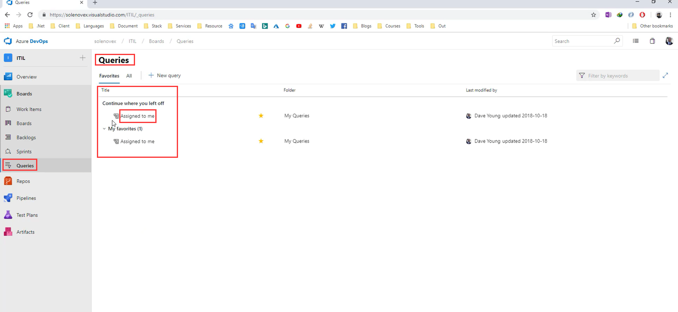Viewport: 678px width, 312px height.
Task: Click the Azure DevOps logo
Action: pyautogui.click(x=8, y=41)
